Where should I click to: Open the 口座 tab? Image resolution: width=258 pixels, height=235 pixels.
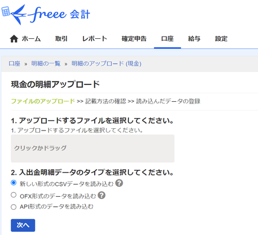[x=167, y=39]
